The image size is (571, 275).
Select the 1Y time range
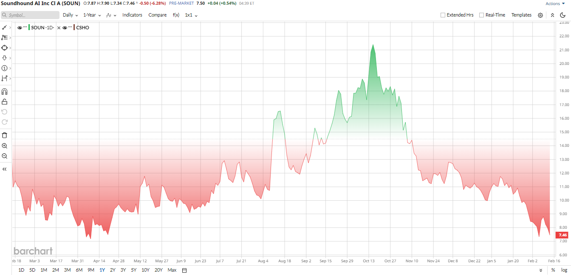coord(102,270)
